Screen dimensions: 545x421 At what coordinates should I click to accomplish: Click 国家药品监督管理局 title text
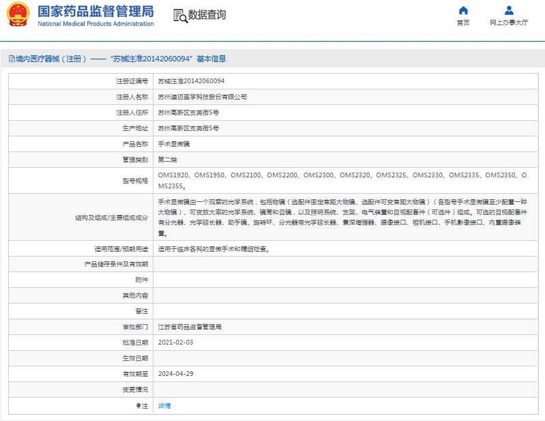pos(95,12)
